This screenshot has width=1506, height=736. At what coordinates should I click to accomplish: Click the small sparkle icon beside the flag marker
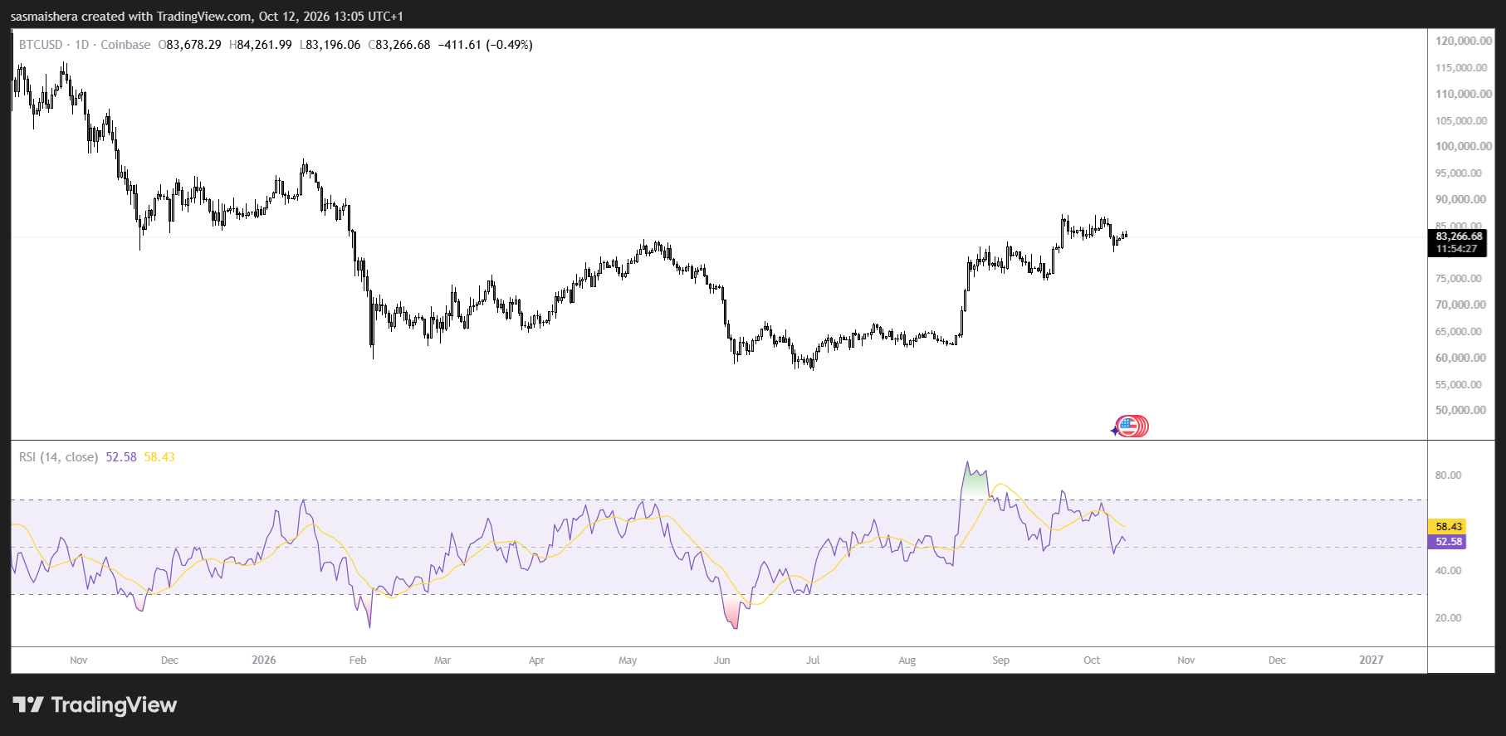[1115, 431]
